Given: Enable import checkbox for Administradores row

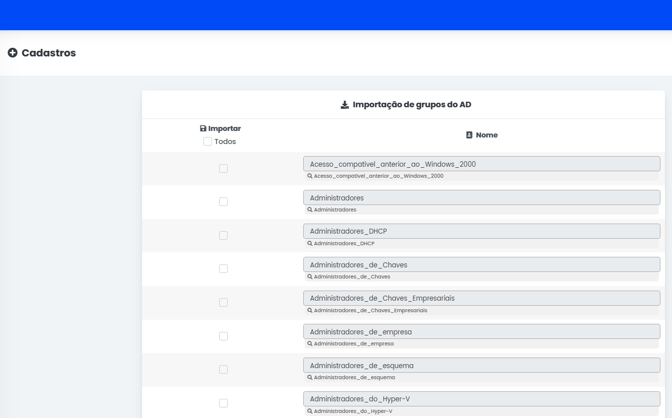Looking at the screenshot, I should point(223,202).
